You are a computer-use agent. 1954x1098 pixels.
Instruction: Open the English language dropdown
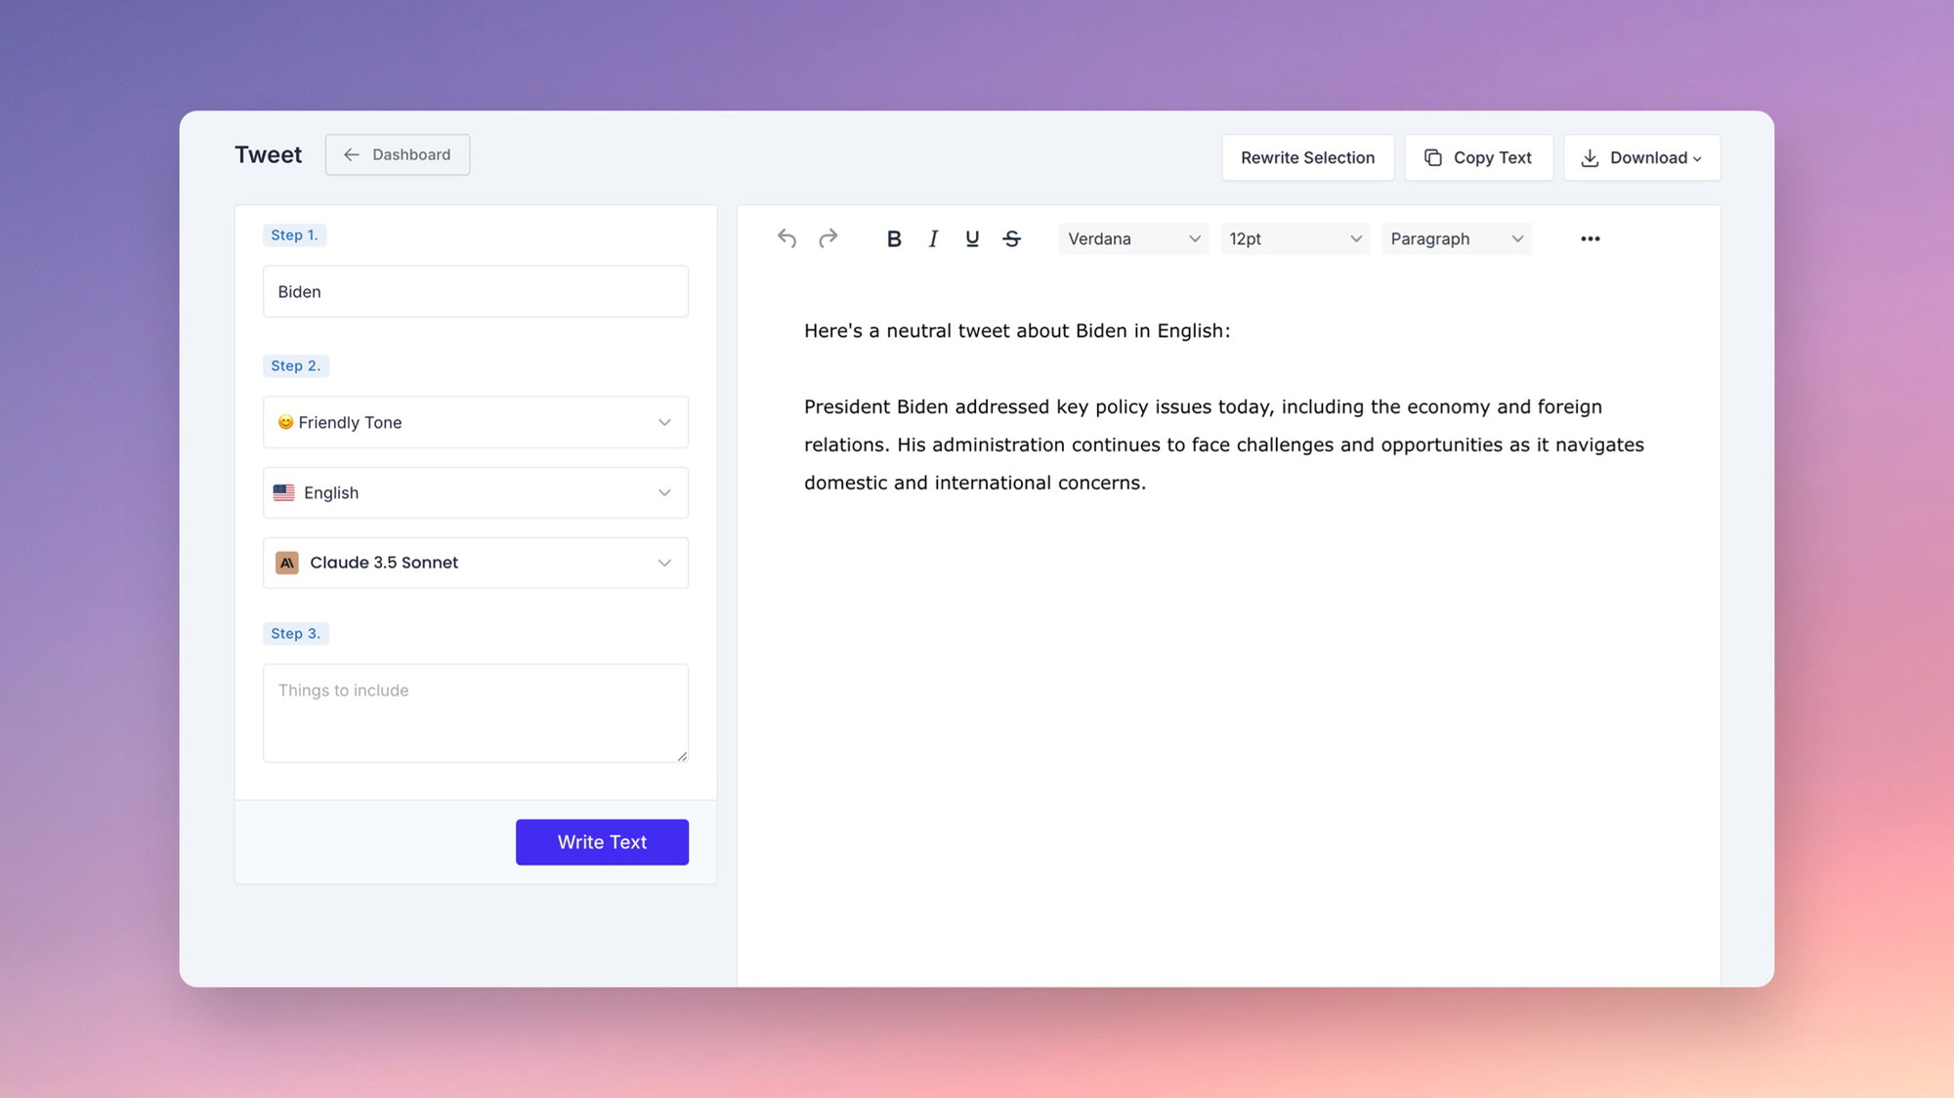pyautogui.click(x=476, y=492)
